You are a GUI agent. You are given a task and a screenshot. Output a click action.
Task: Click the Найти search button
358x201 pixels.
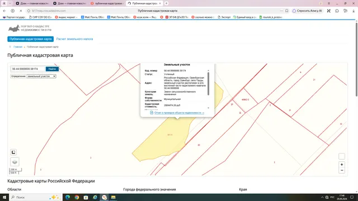[x=52, y=69]
